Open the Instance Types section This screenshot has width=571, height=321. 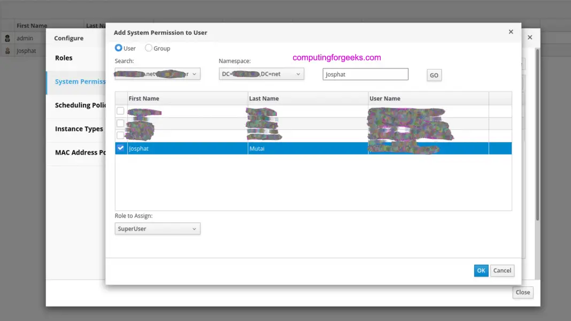(x=79, y=128)
